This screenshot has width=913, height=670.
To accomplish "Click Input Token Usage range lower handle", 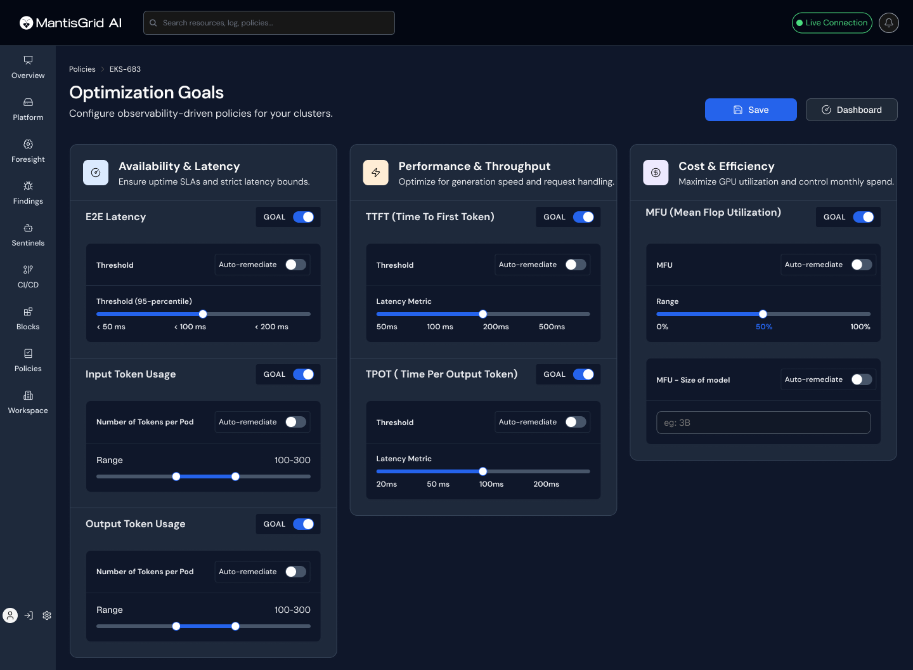I will pos(176,476).
